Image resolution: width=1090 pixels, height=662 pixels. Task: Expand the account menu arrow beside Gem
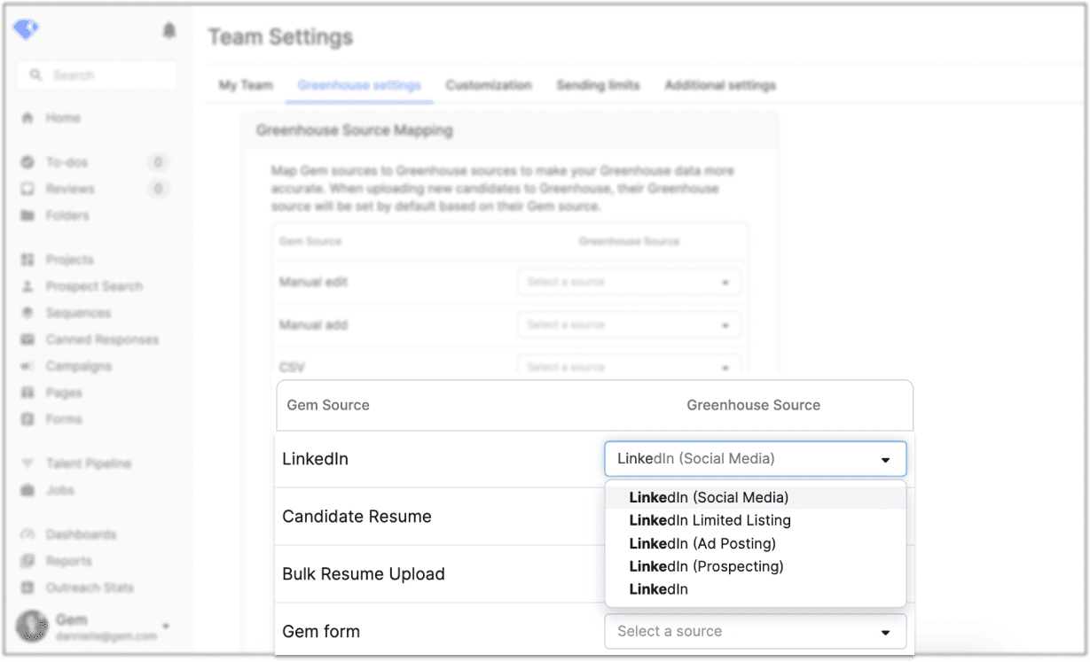166,626
